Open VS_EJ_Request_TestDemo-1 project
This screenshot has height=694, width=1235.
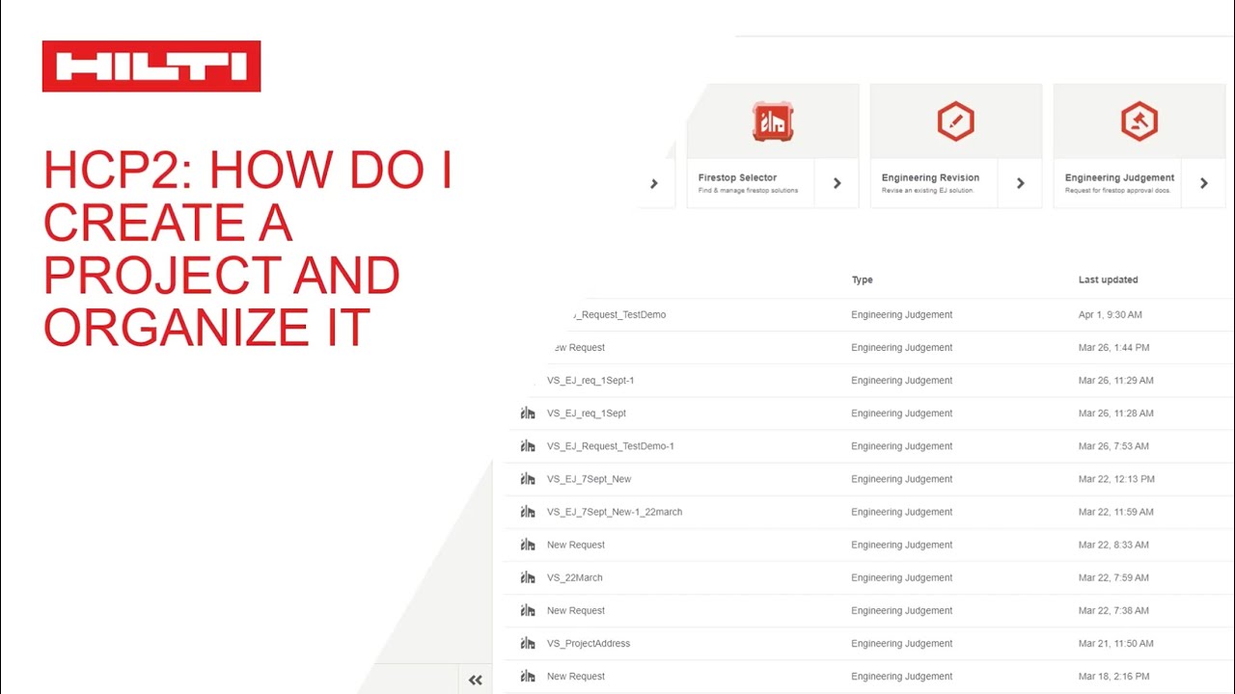coord(610,446)
